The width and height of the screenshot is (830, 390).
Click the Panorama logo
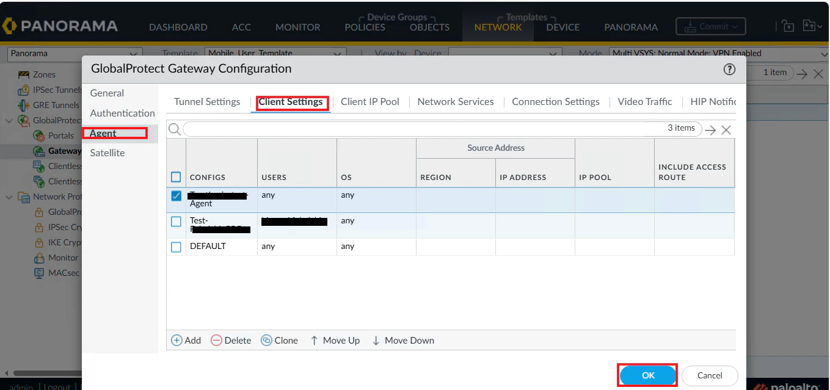60,26
